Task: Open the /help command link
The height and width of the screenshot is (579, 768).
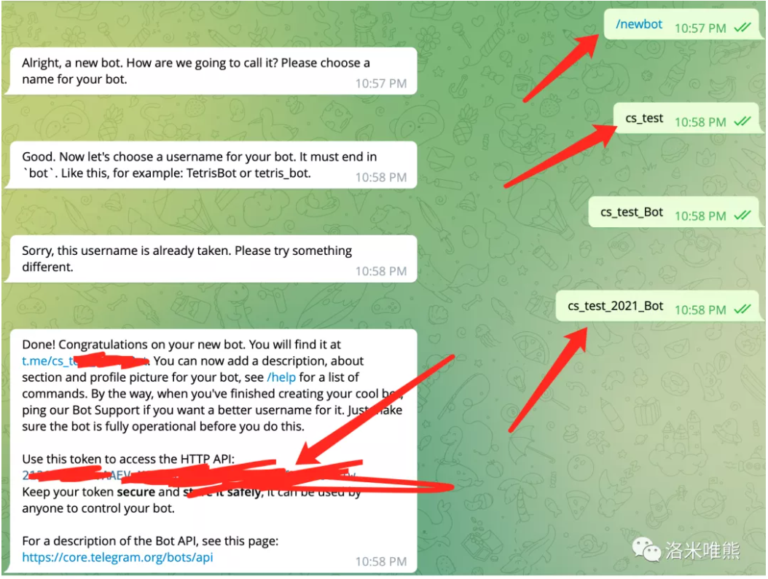Action: click(x=281, y=377)
